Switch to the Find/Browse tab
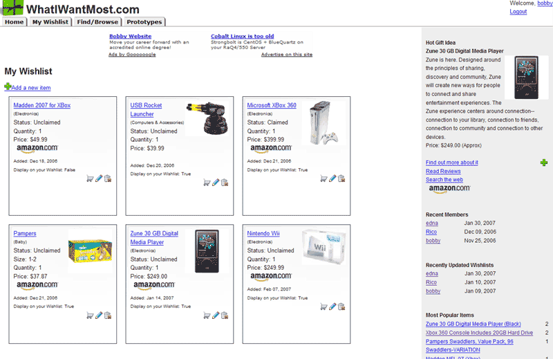The height and width of the screenshot is (359, 553). [x=97, y=22]
